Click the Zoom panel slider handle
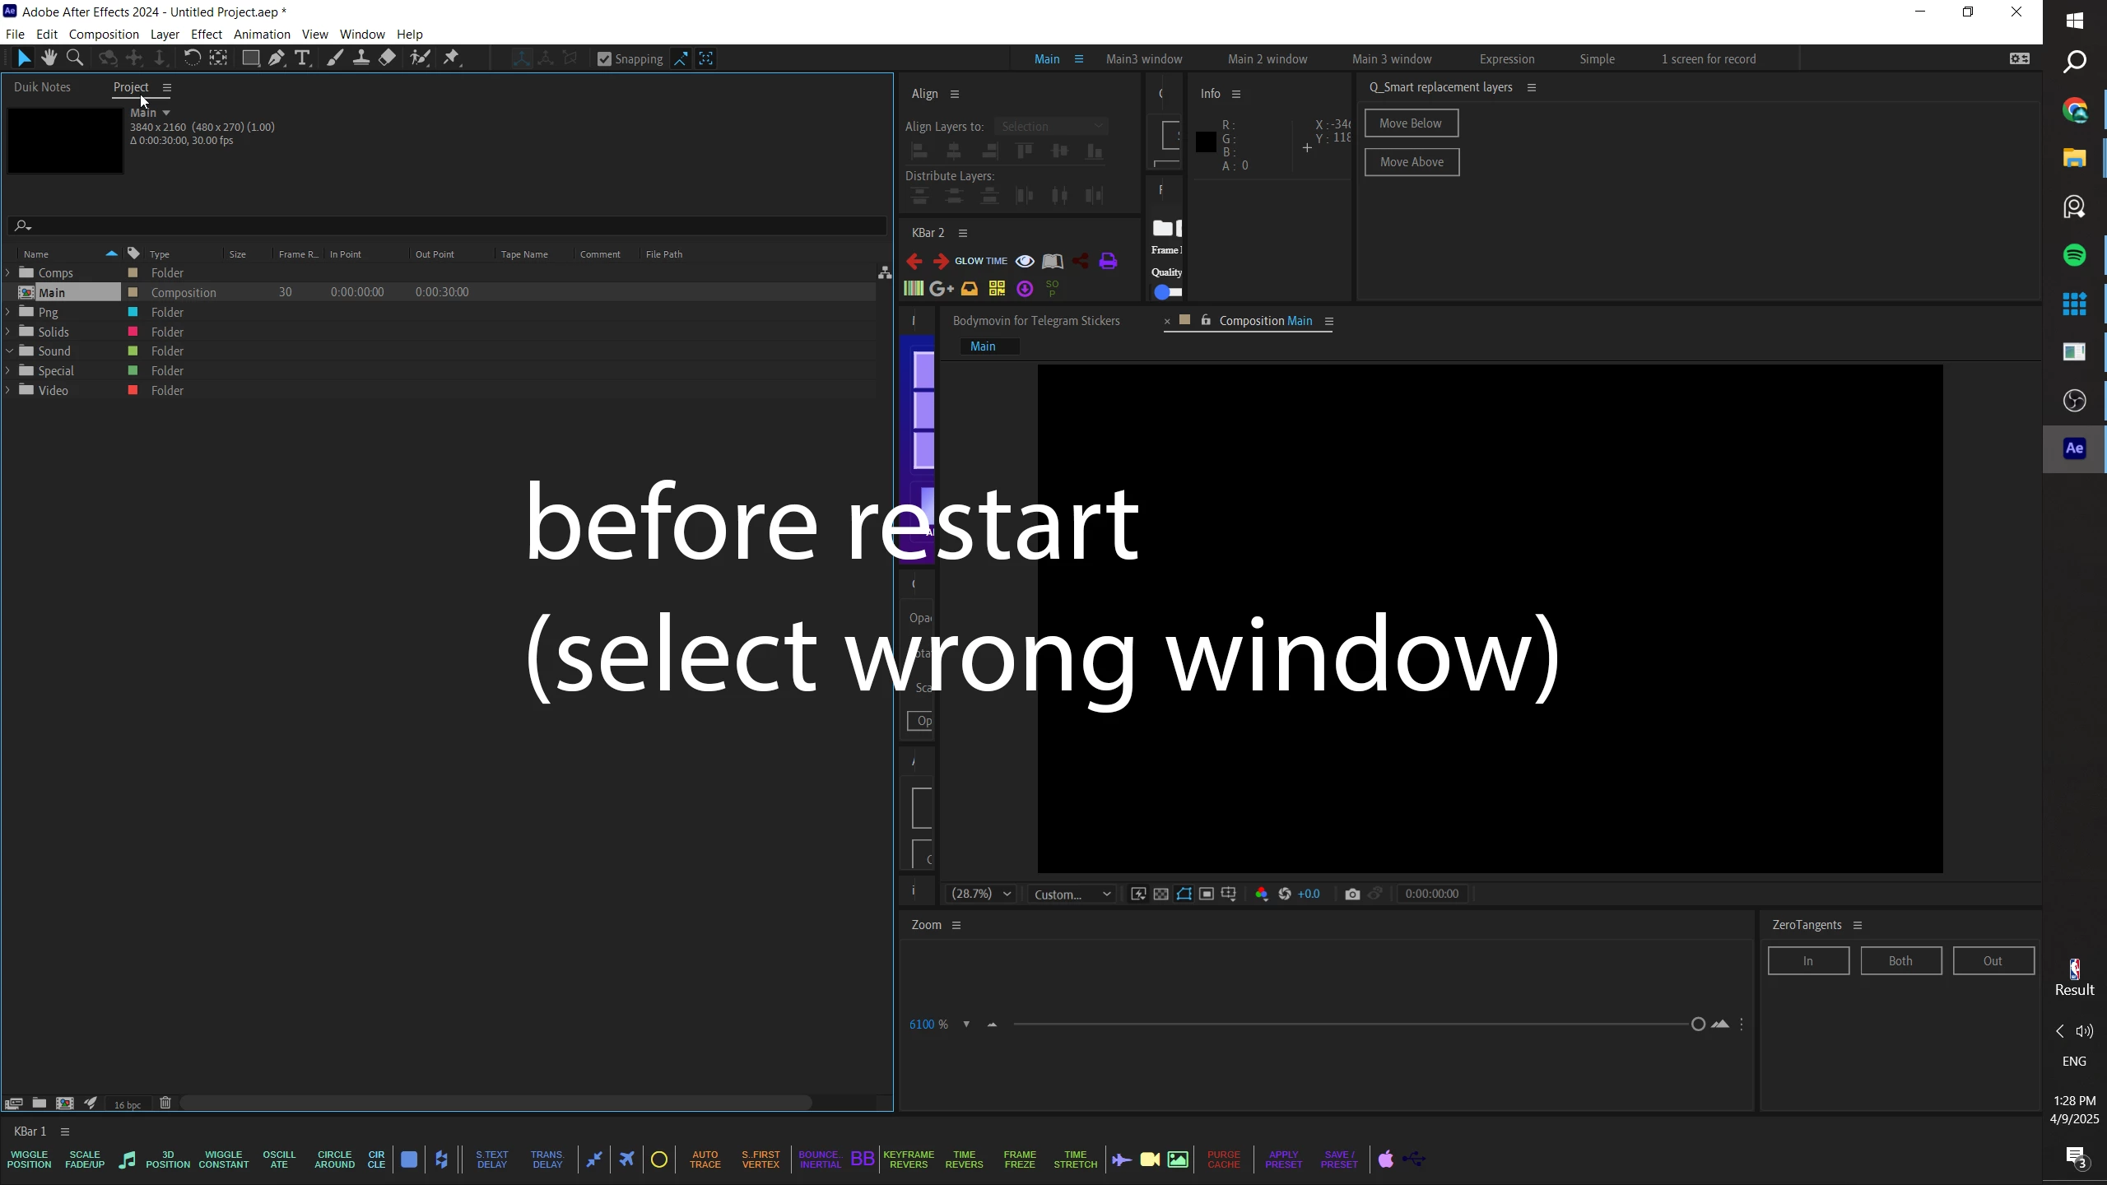The width and height of the screenshot is (2107, 1185). (1697, 1025)
